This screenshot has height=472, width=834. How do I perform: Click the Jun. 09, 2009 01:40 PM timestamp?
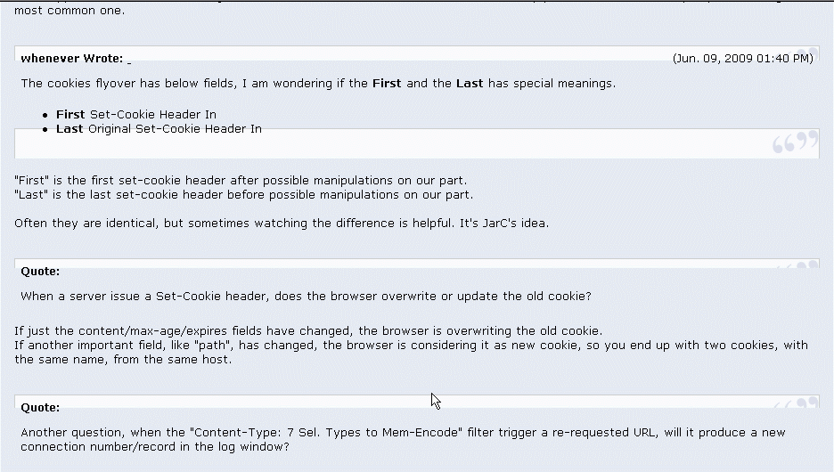point(742,59)
